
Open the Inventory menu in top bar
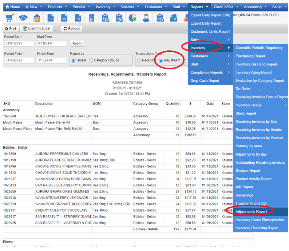(x=105, y=7)
